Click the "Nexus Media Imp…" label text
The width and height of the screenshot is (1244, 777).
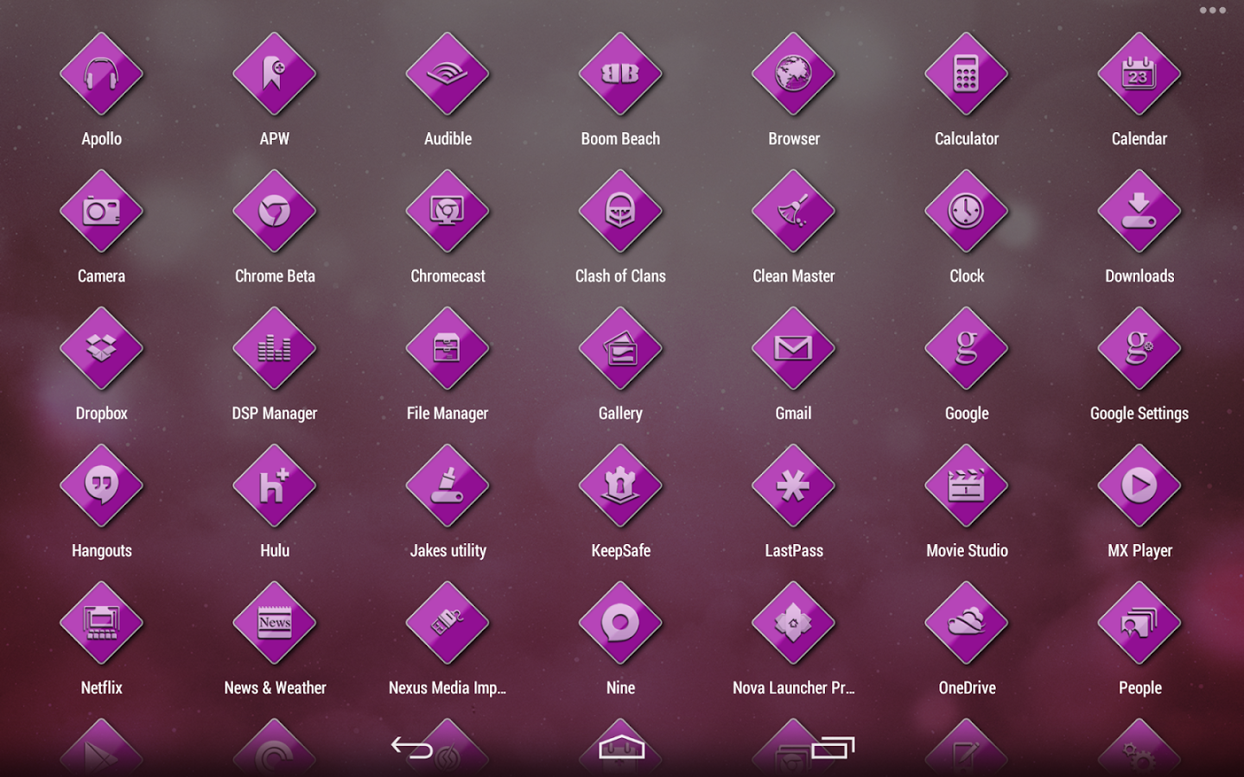tap(447, 688)
